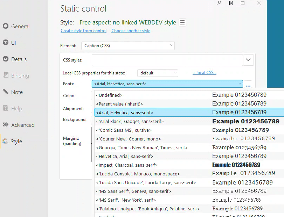Select the 'Comic Sans MS', cursive font option
This screenshot has width=284, height=217.
[124, 130]
